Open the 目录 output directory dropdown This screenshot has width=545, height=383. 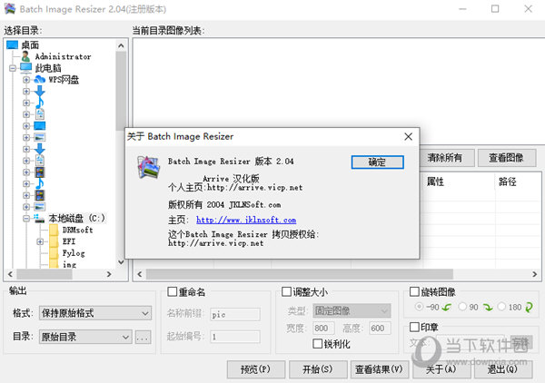[x=85, y=337]
